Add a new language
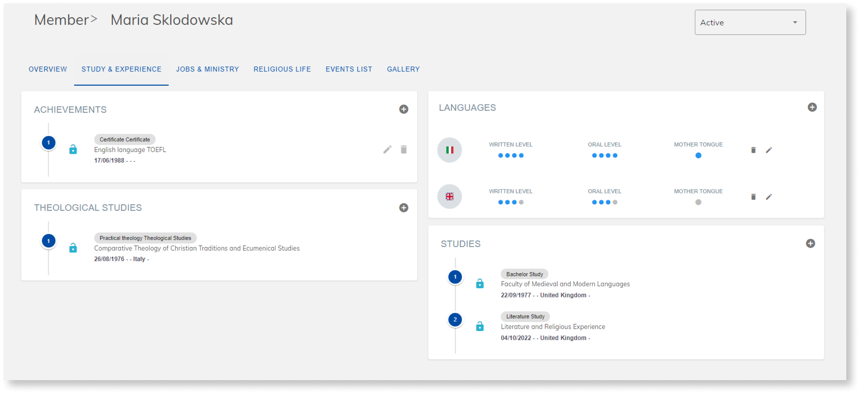Viewport: 860px width, 394px height. (x=812, y=107)
